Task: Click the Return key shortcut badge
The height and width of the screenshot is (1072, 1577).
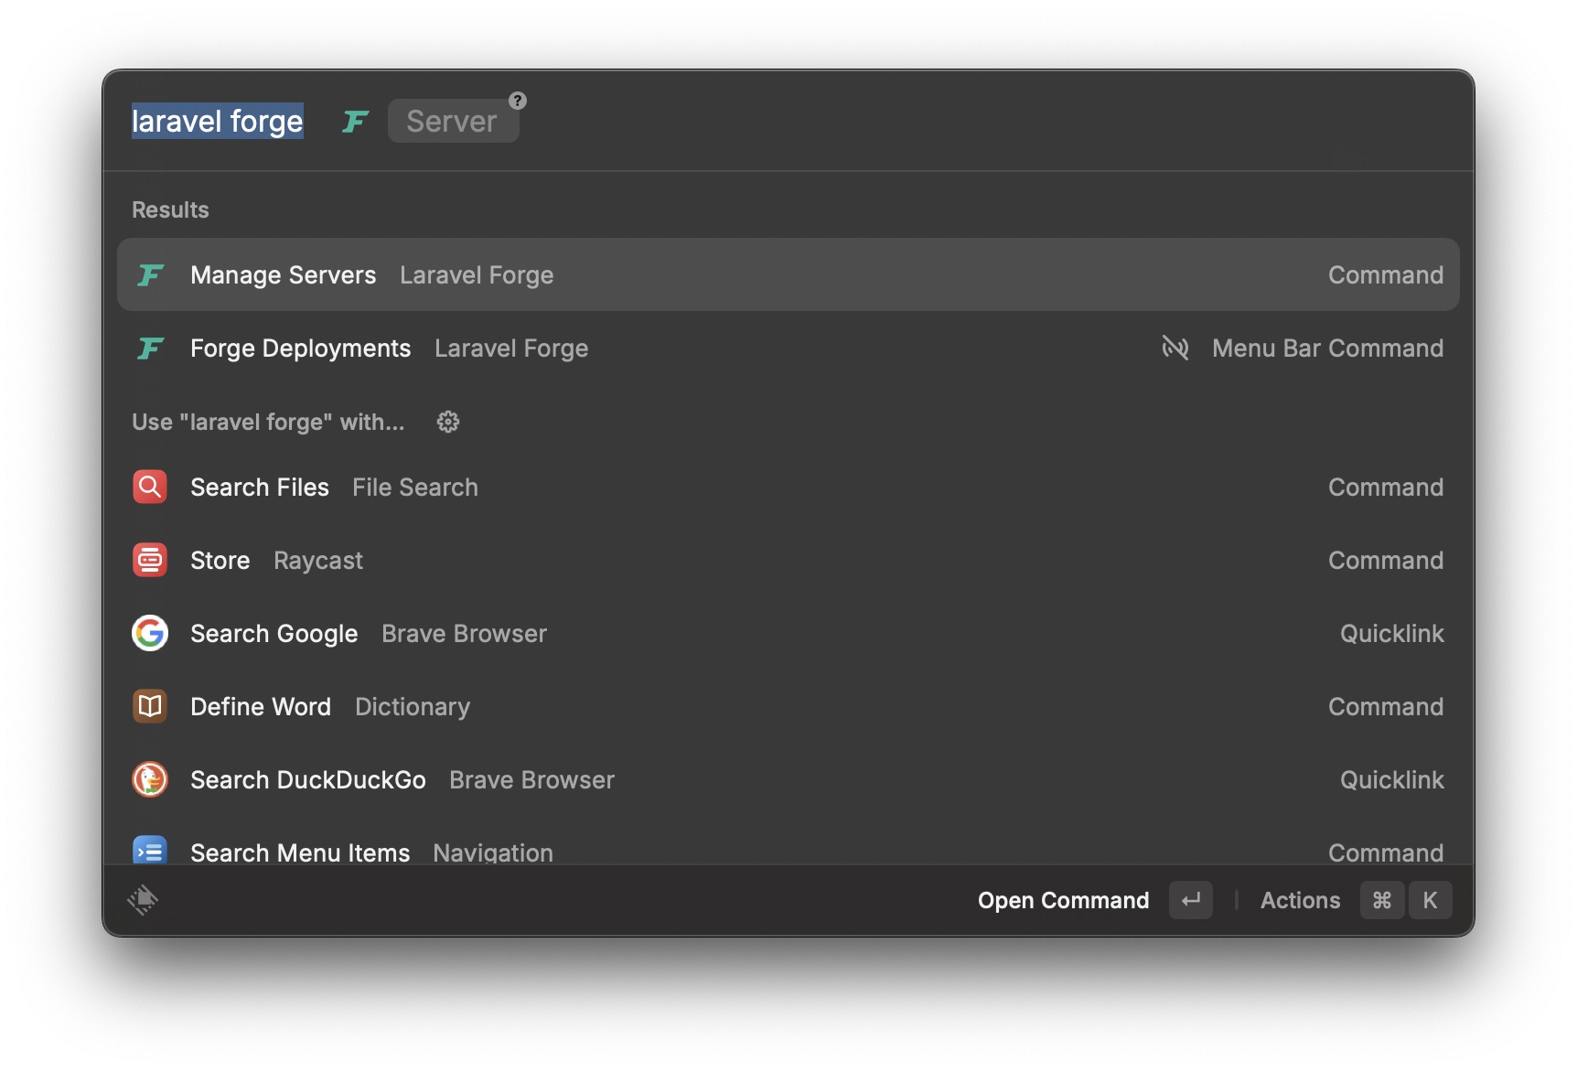Action: pyautogui.click(x=1191, y=900)
